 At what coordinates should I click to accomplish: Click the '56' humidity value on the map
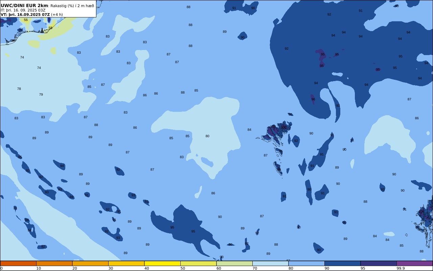[26, 20]
